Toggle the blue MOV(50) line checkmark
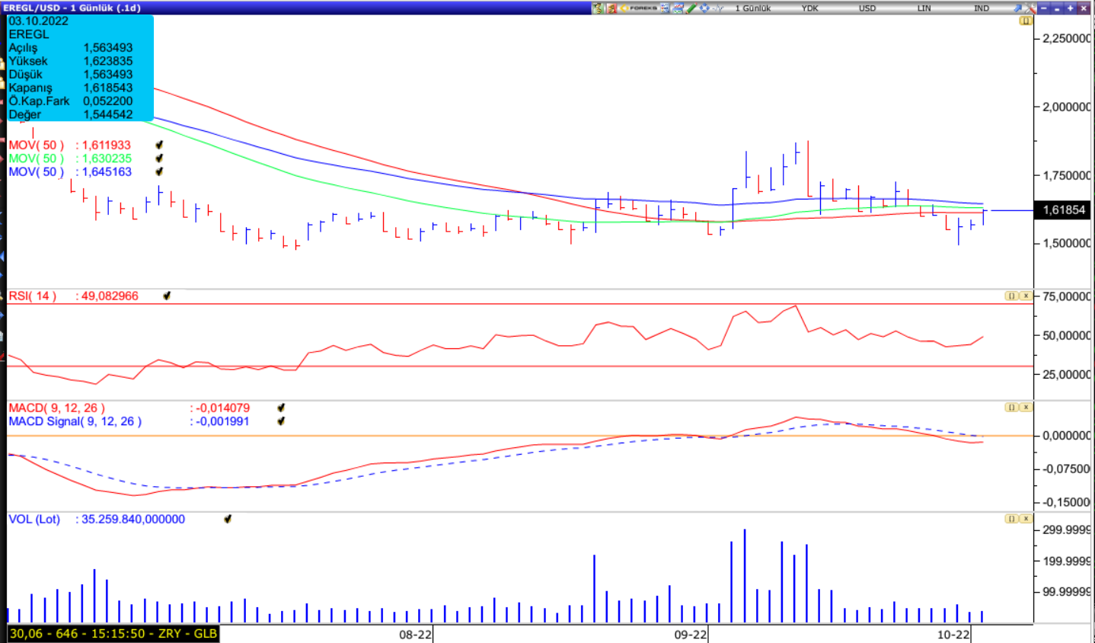Viewport: 1095px width, 643px height. (x=159, y=172)
